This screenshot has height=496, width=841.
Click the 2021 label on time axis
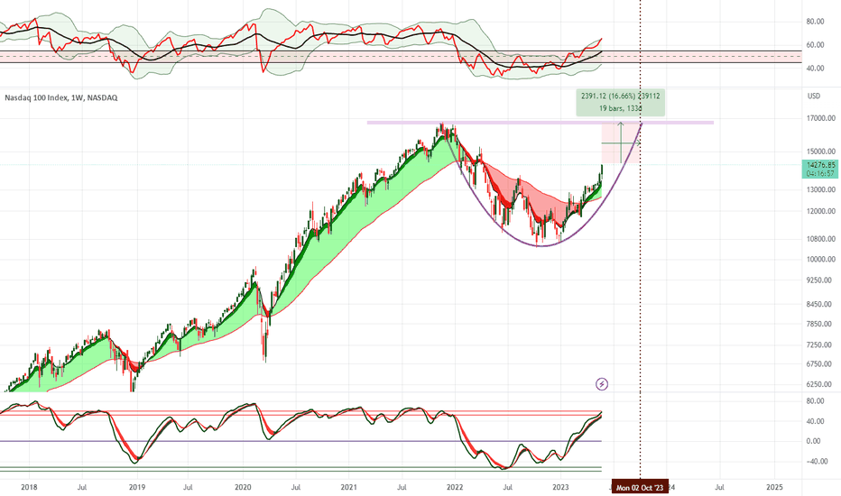coord(349,487)
